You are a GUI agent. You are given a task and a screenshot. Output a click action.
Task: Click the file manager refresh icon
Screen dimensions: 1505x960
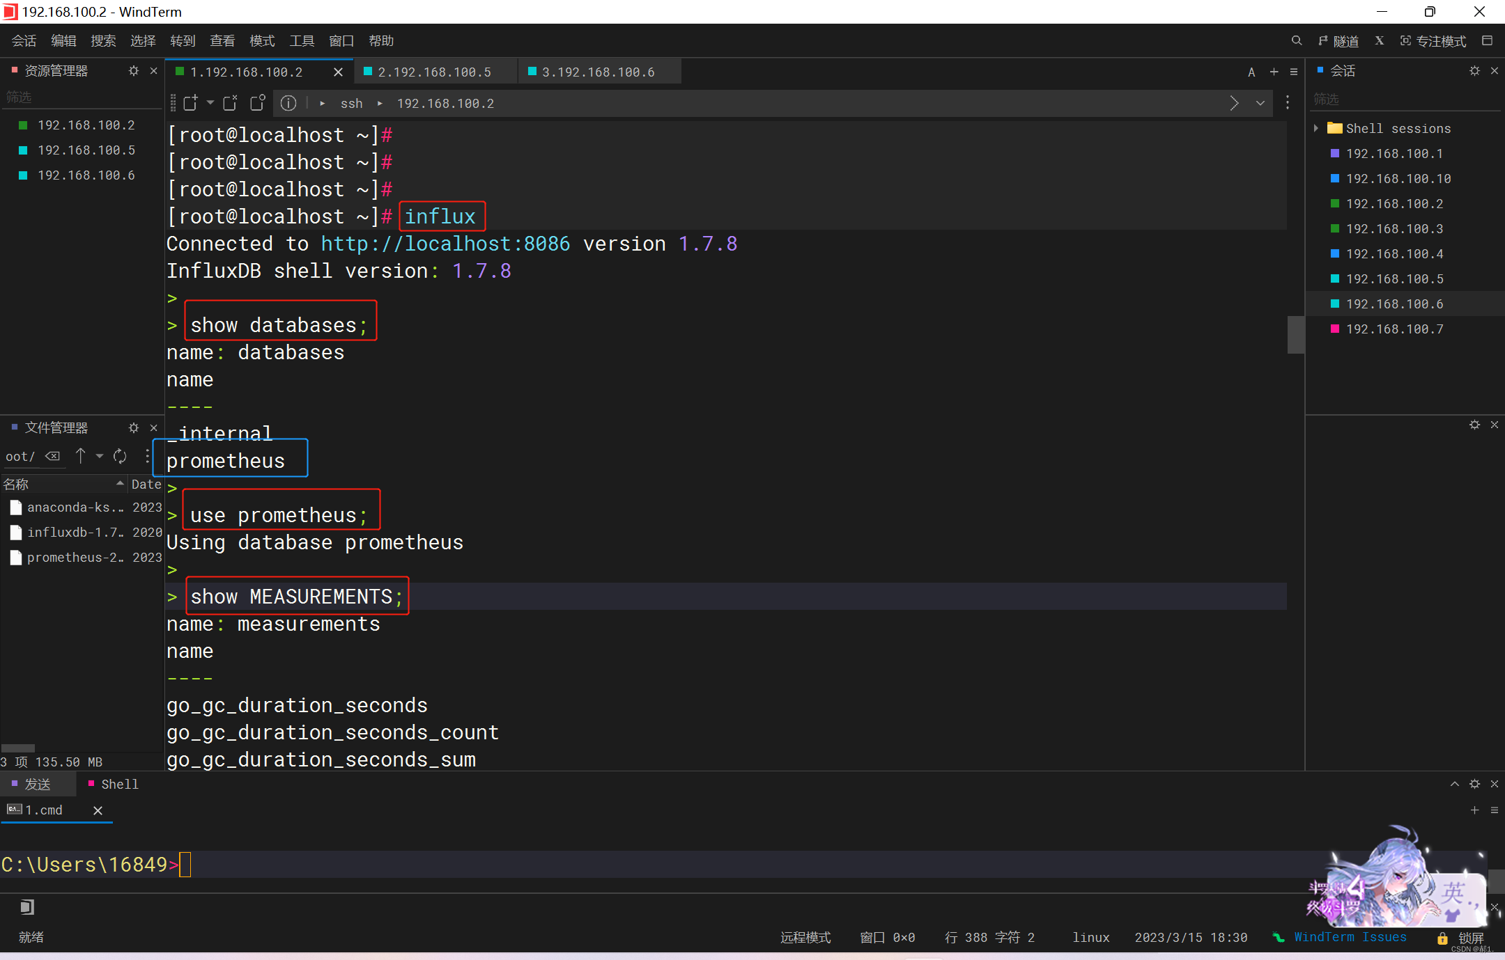tap(120, 456)
